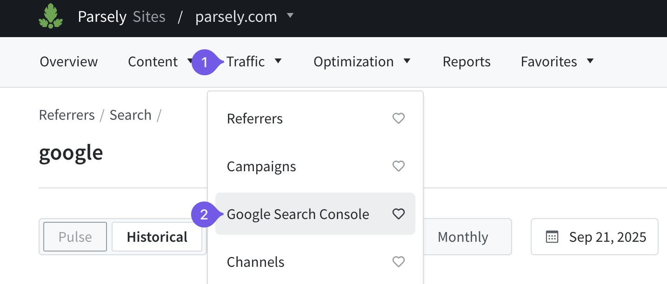Toggle heart next to Google Search Console
The height and width of the screenshot is (284, 667).
[399, 214]
